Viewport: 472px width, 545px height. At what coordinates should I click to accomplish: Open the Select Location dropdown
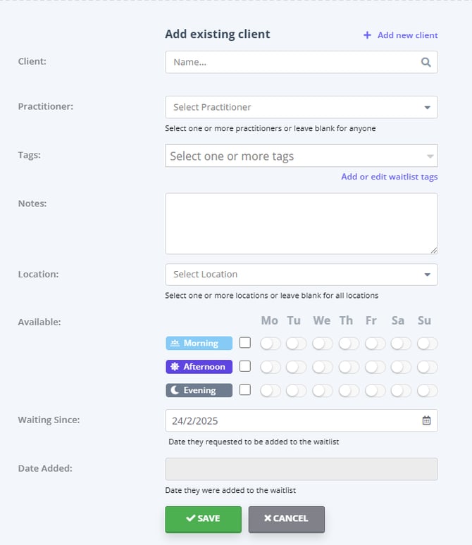tap(301, 274)
